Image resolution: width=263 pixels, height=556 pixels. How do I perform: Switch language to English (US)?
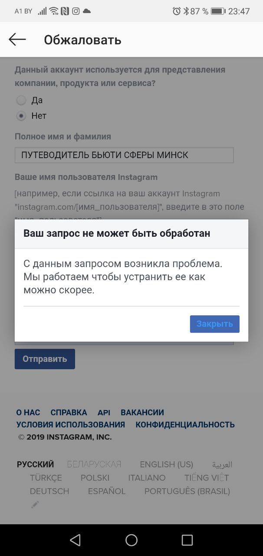[x=166, y=464]
